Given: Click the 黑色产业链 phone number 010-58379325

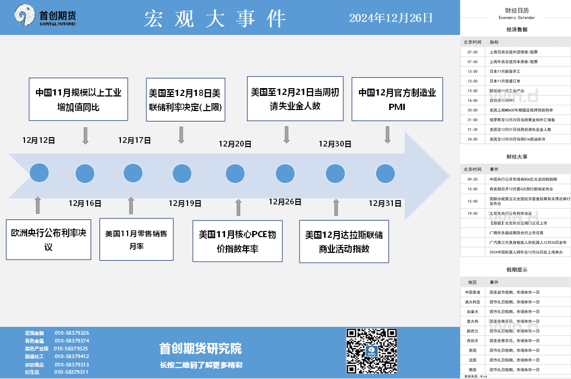Looking at the screenshot, I should [x=71, y=348].
